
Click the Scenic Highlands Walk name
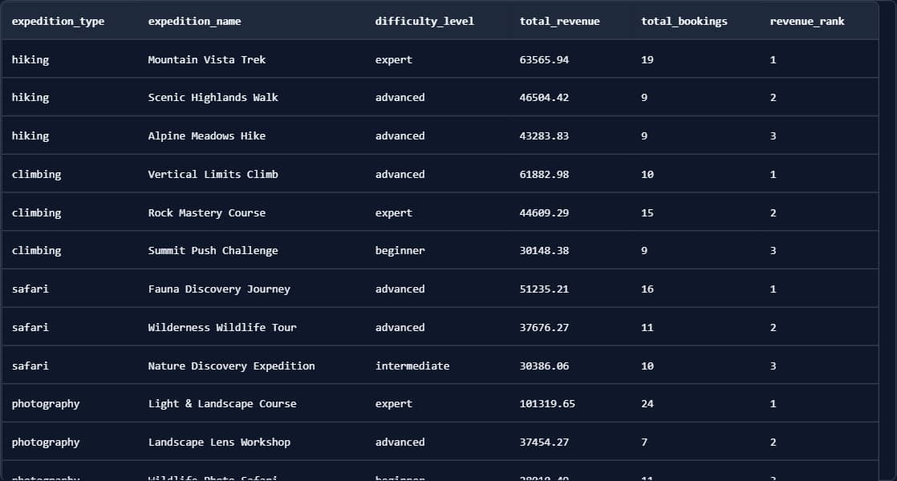[x=213, y=98]
